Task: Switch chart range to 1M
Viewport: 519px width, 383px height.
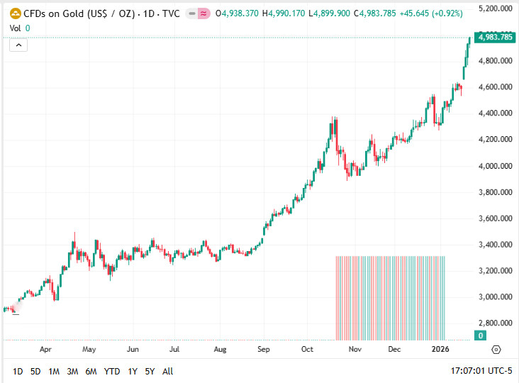Action: [x=54, y=371]
